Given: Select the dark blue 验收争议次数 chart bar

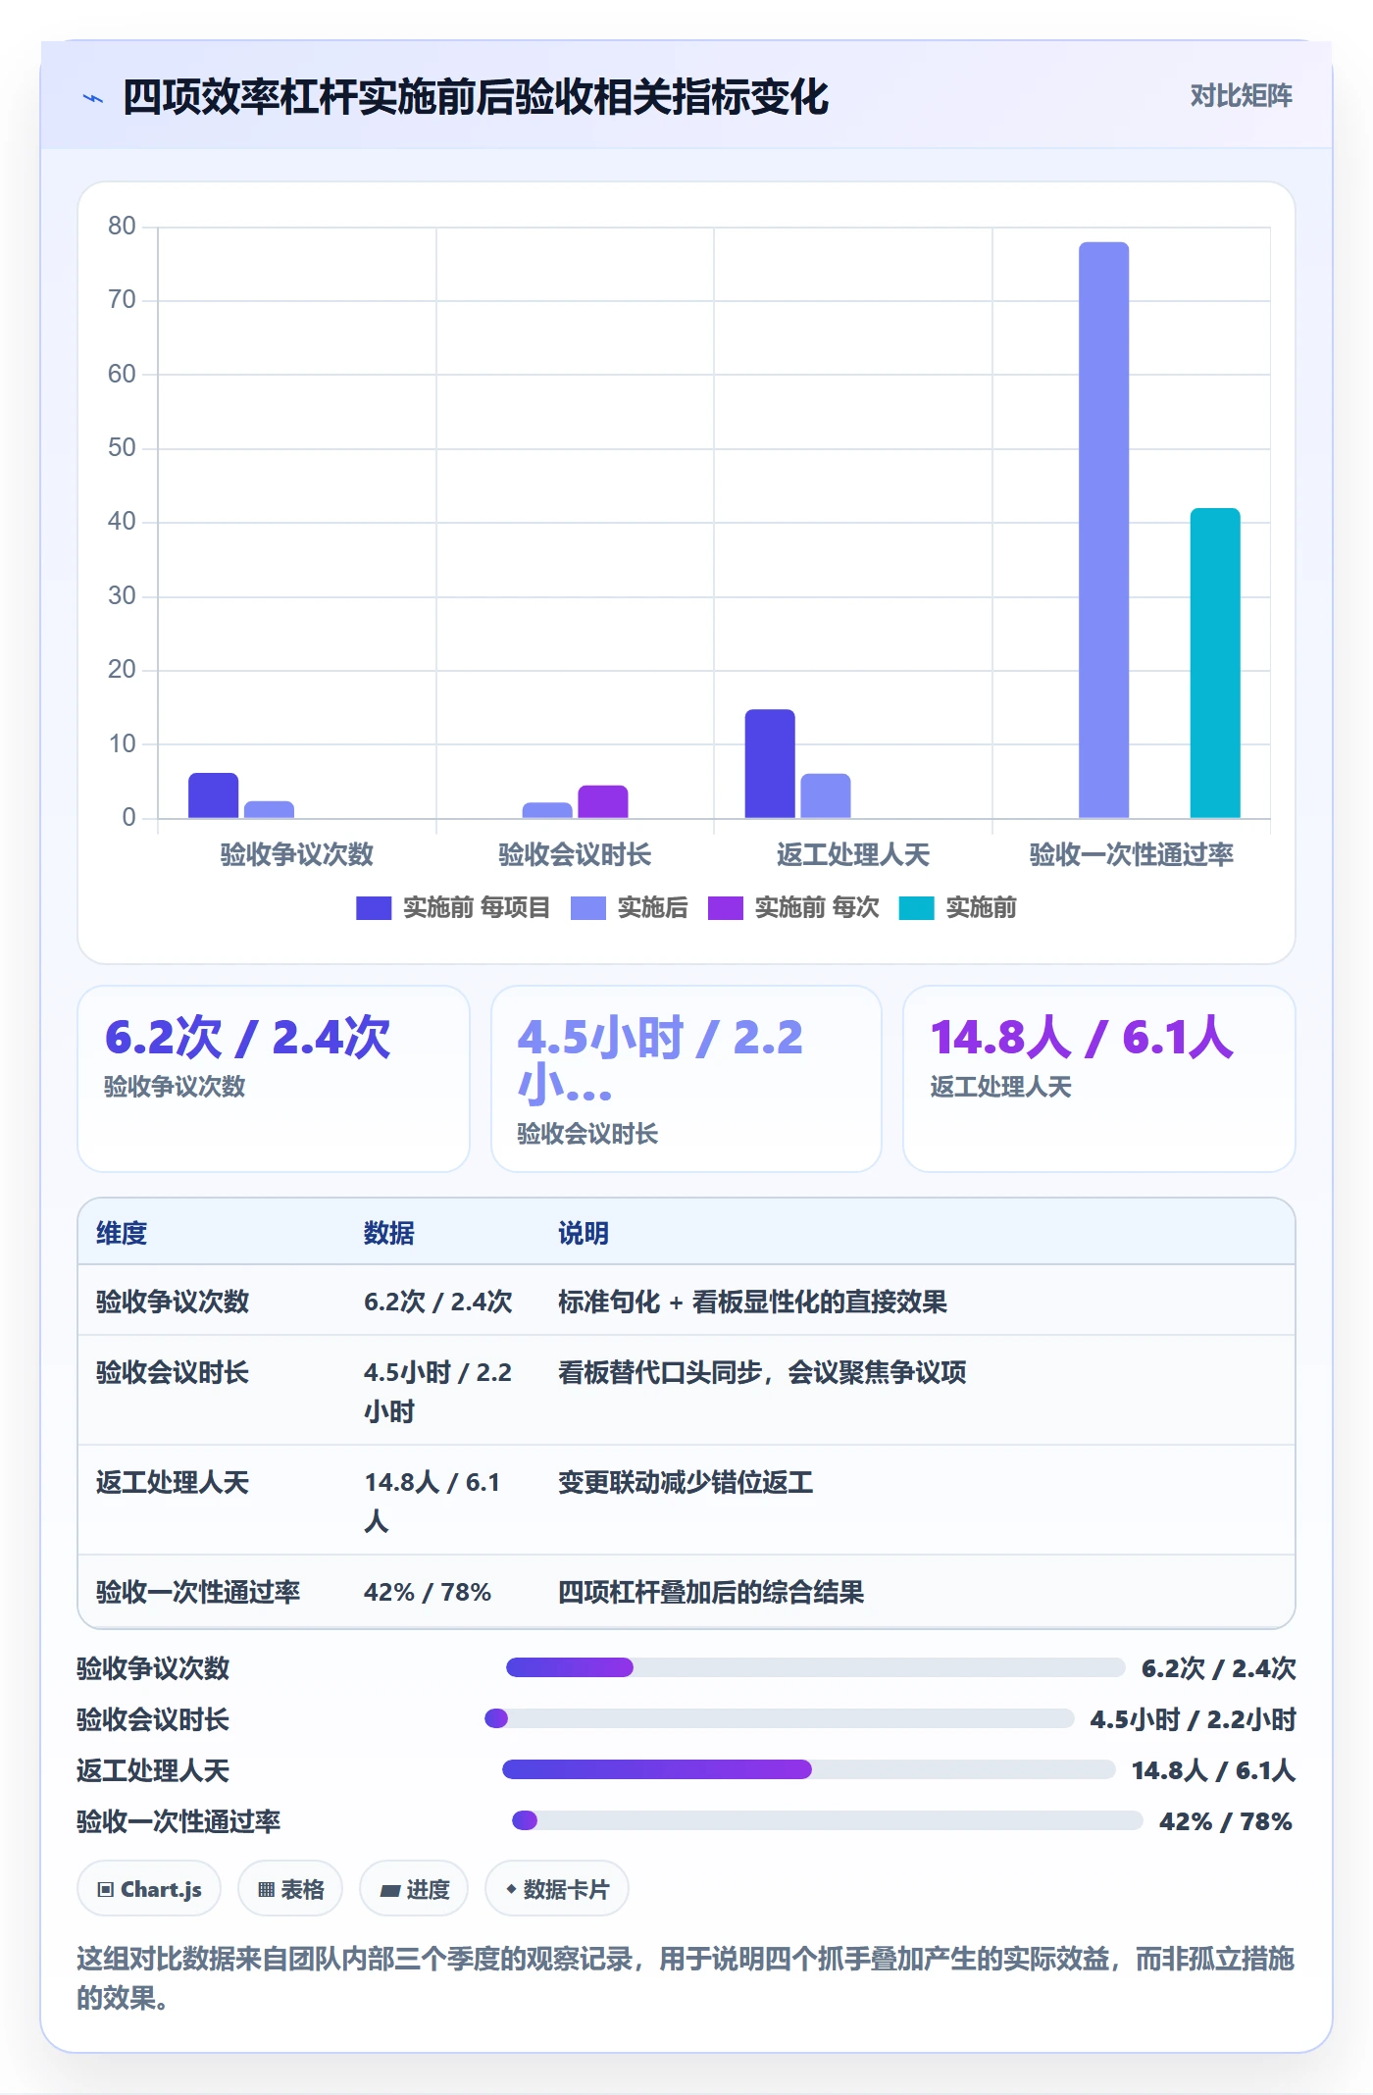Looking at the screenshot, I should (x=214, y=795).
